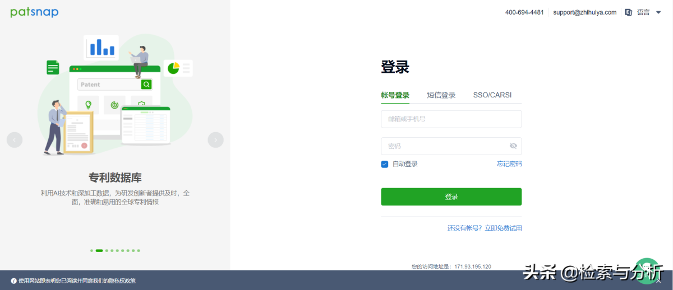Show previous carousel slide arrow
673x290 pixels.
coord(15,140)
